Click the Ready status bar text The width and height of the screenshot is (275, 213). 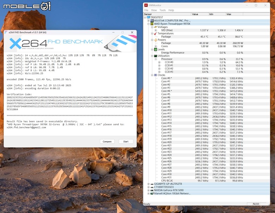point(147,204)
